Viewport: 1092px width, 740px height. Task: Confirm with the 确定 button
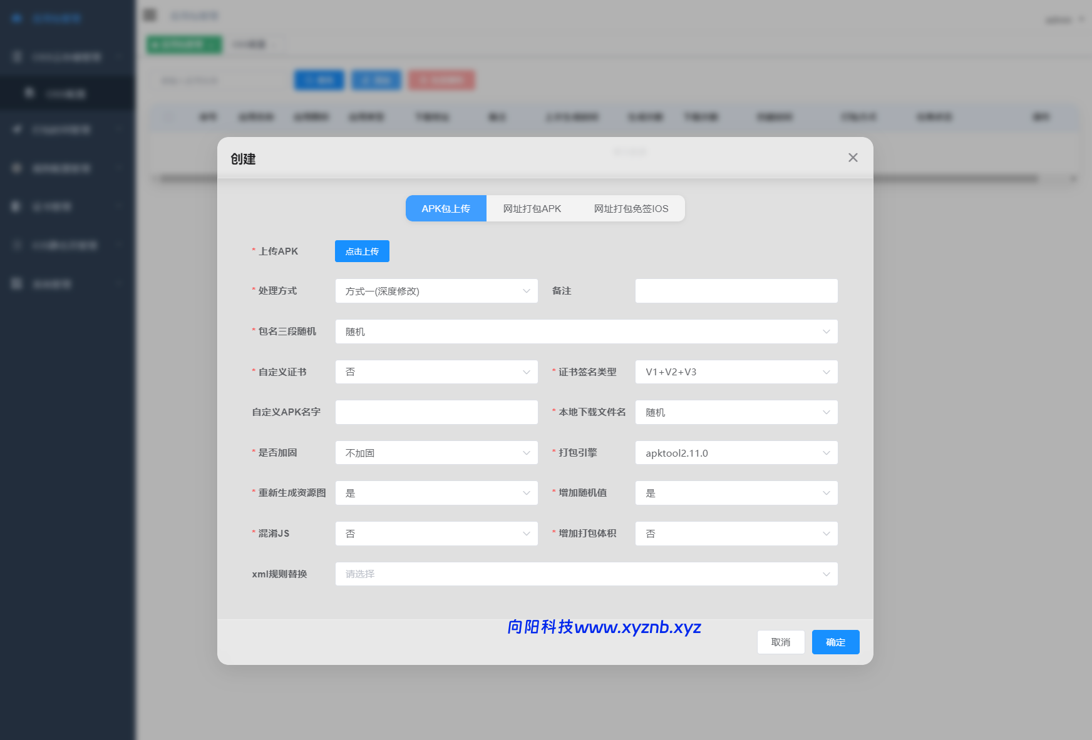[x=835, y=642]
